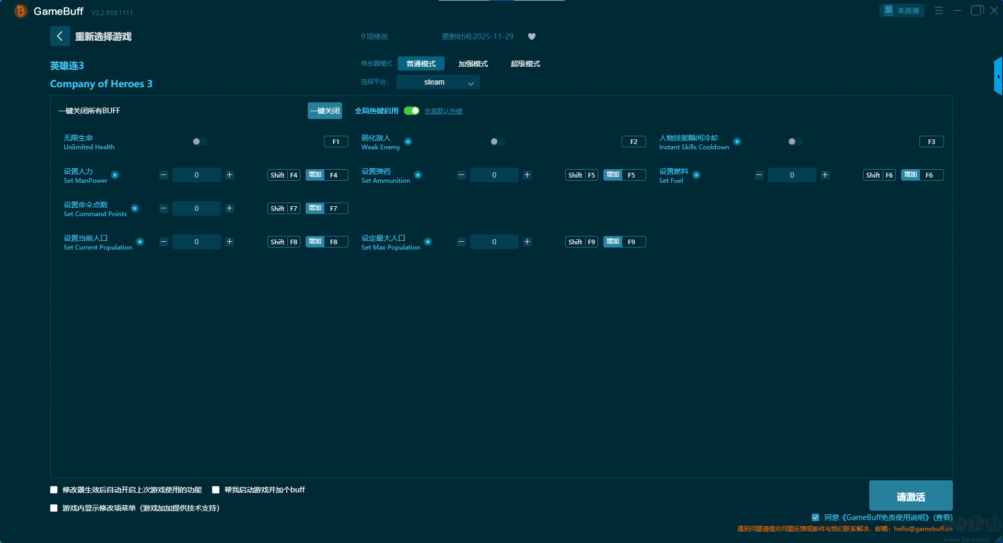Toggle Unlimited Health switch
This screenshot has width=1003, height=543.
[200, 141]
